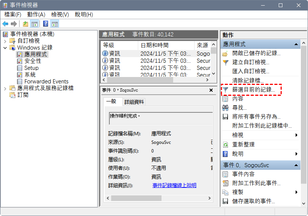The height and width of the screenshot is (216, 308).
Task: Select the 應用程式 log in the tree
Action: pyautogui.click(x=36, y=54)
